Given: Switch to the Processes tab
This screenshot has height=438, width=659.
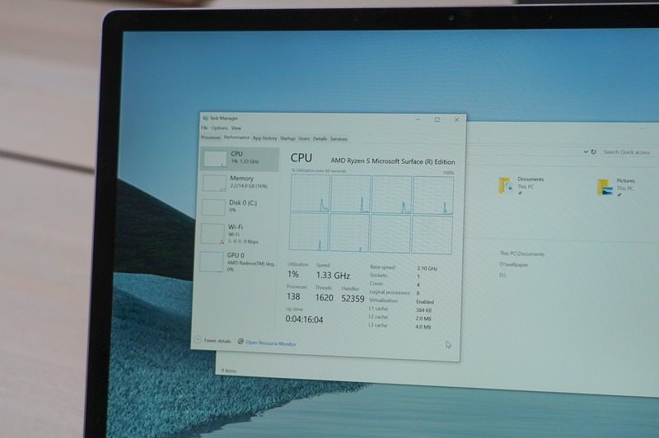Looking at the screenshot, I should [211, 137].
